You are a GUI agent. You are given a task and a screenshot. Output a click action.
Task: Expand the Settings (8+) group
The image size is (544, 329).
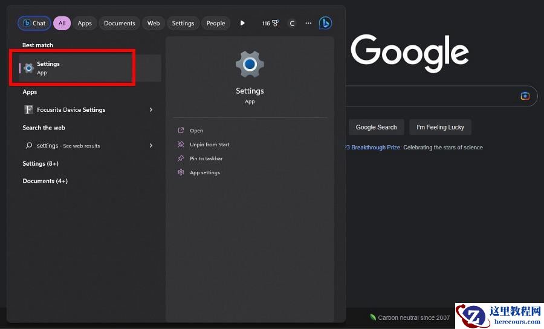point(40,163)
